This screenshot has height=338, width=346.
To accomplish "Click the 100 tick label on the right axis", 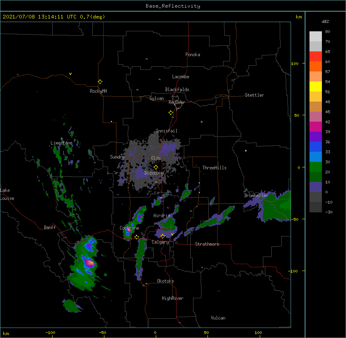I will tap(295, 63).
